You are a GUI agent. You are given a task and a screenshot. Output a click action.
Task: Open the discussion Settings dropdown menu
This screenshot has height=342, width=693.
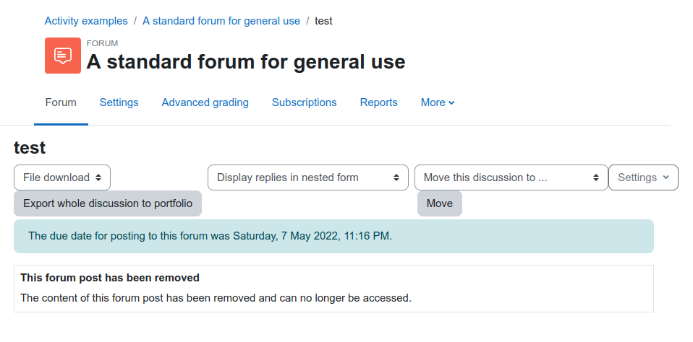(643, 177)
